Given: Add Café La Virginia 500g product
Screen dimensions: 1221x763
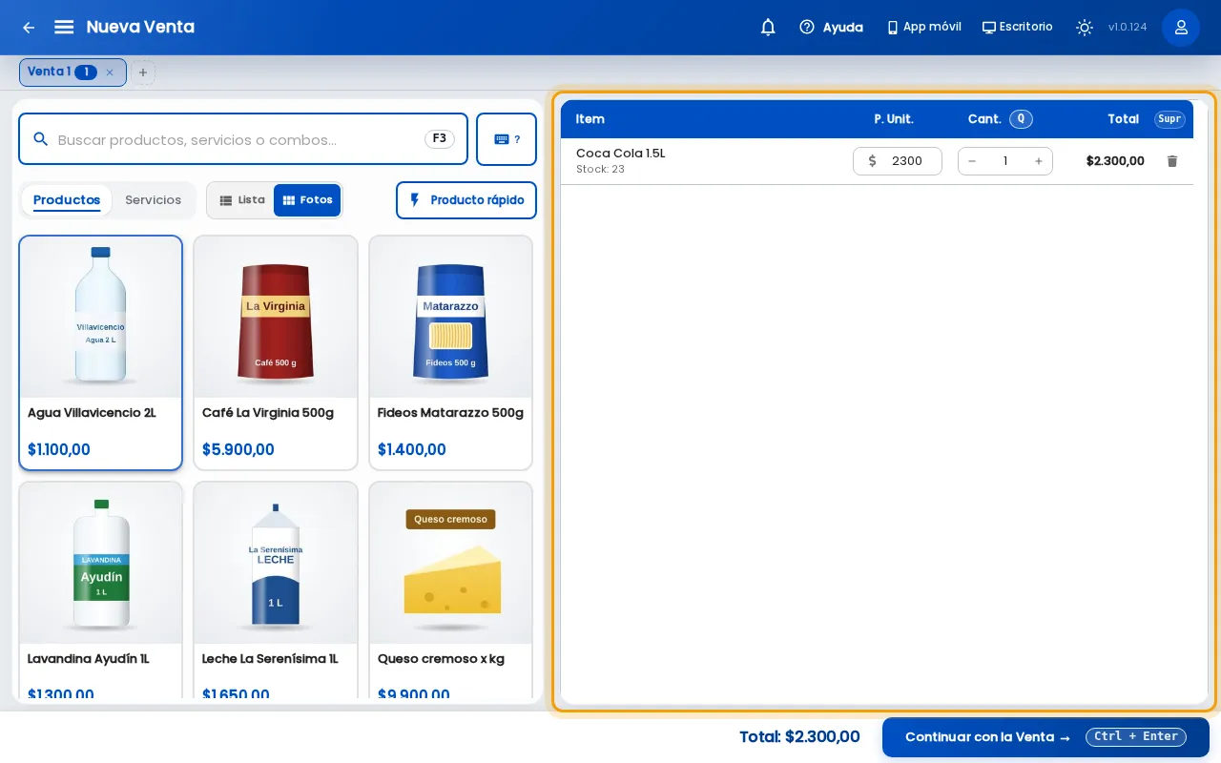Looking at the screenshot, I should pyautogui.click(x=276, y=353).
